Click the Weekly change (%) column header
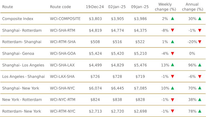 165,7
